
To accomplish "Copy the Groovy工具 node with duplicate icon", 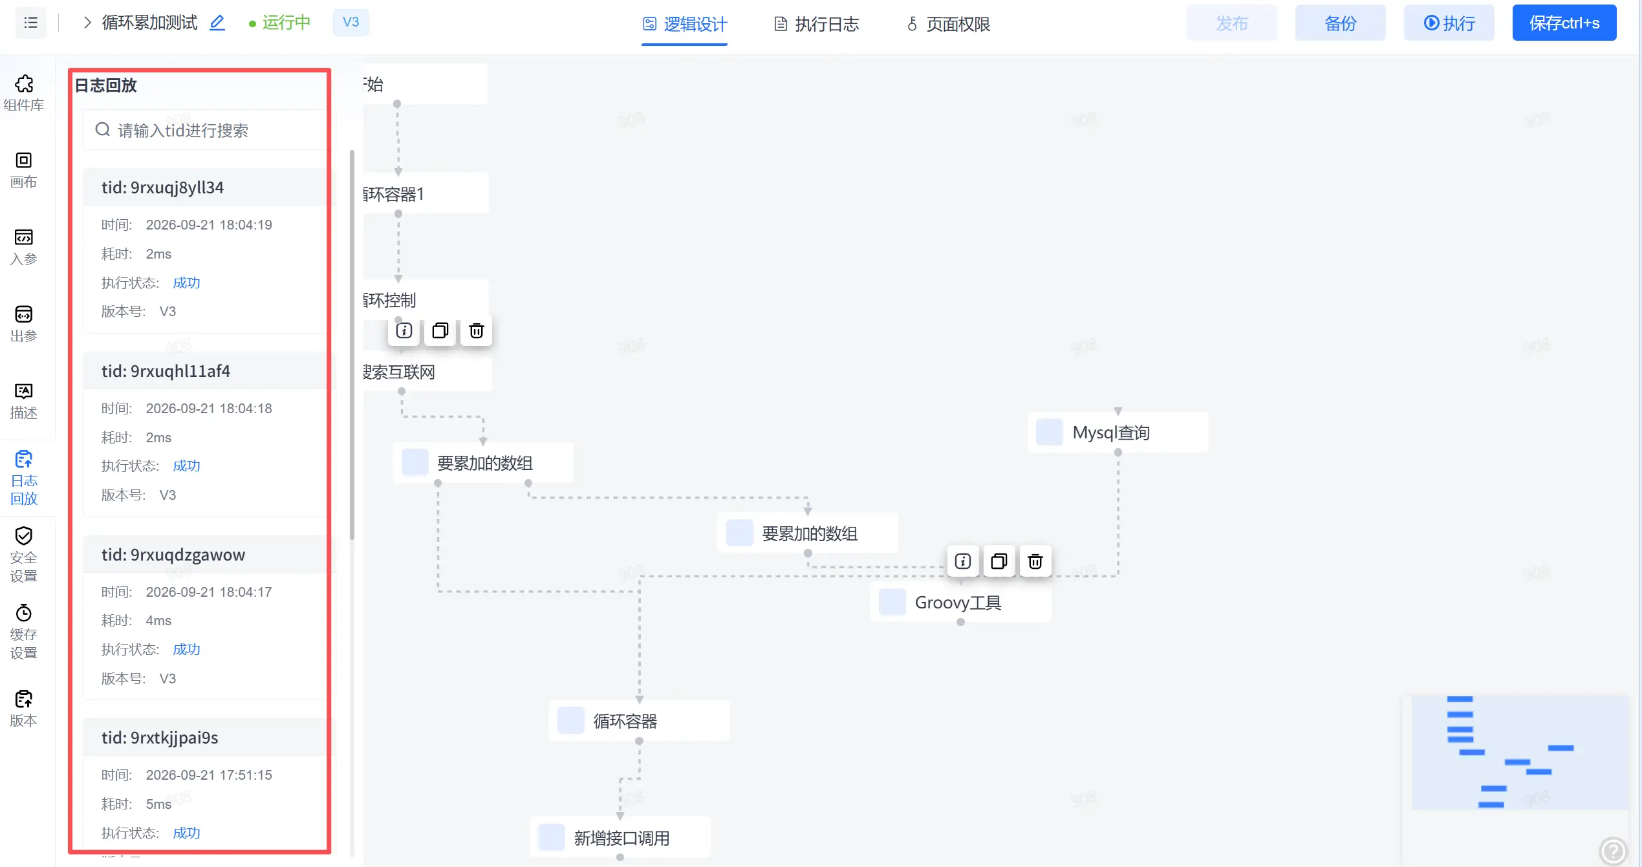I will tap(999, 561).
